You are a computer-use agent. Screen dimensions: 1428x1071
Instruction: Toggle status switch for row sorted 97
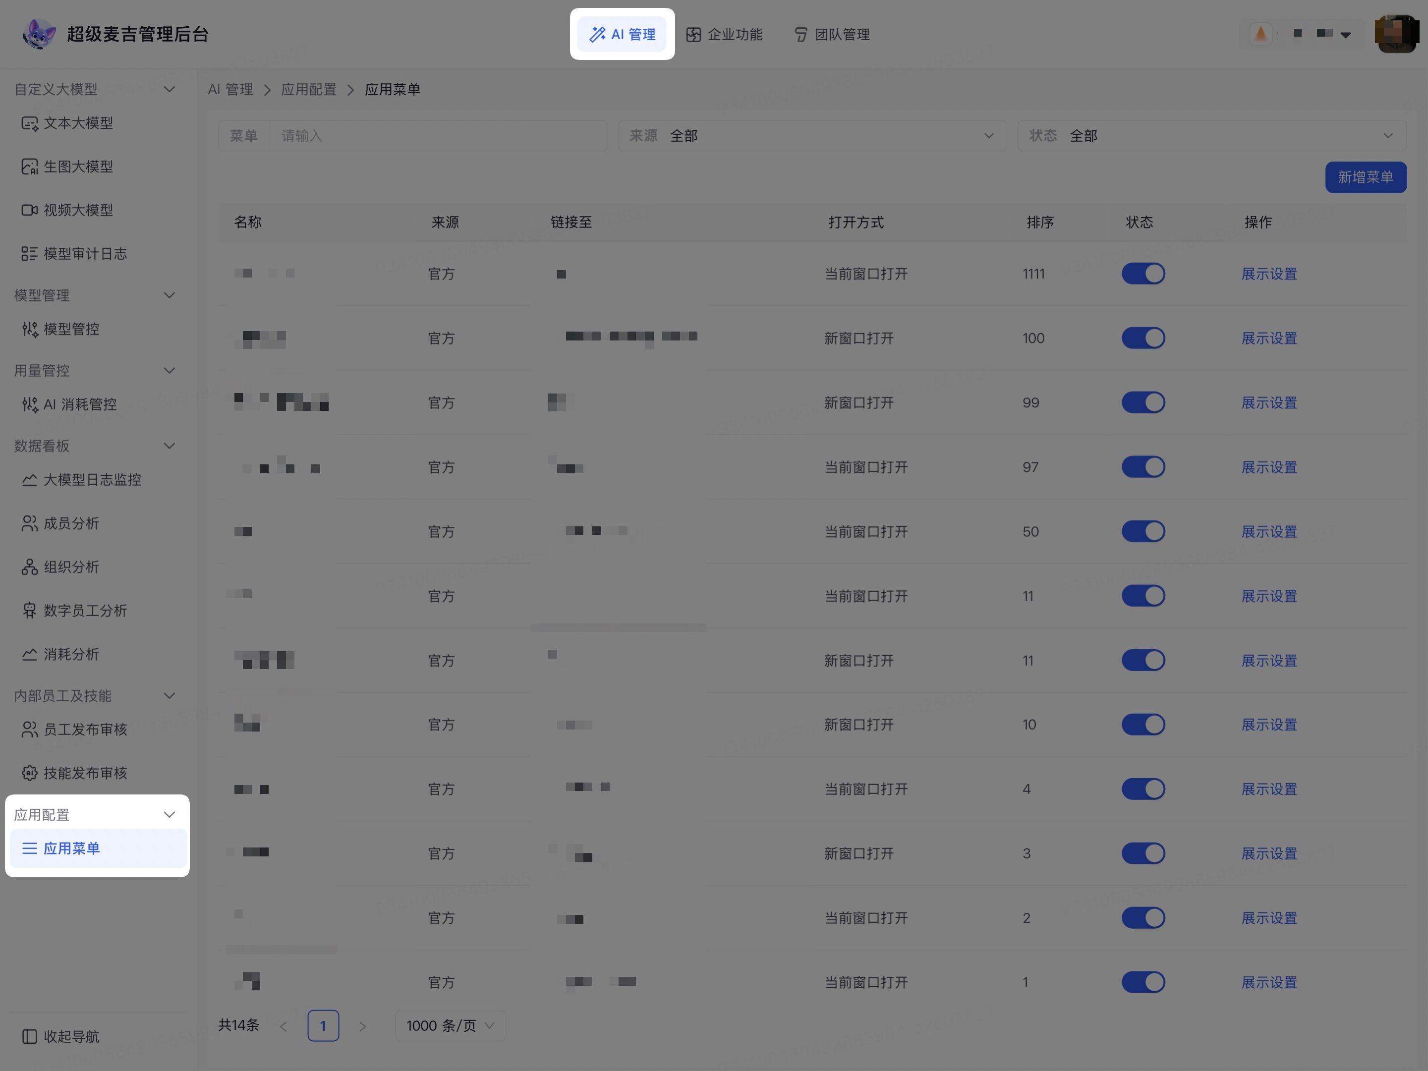pyautogui.click(x=1142, y=467)
